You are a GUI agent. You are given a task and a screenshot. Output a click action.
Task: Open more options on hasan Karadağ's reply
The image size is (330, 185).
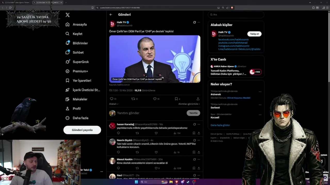coord(199,124)
